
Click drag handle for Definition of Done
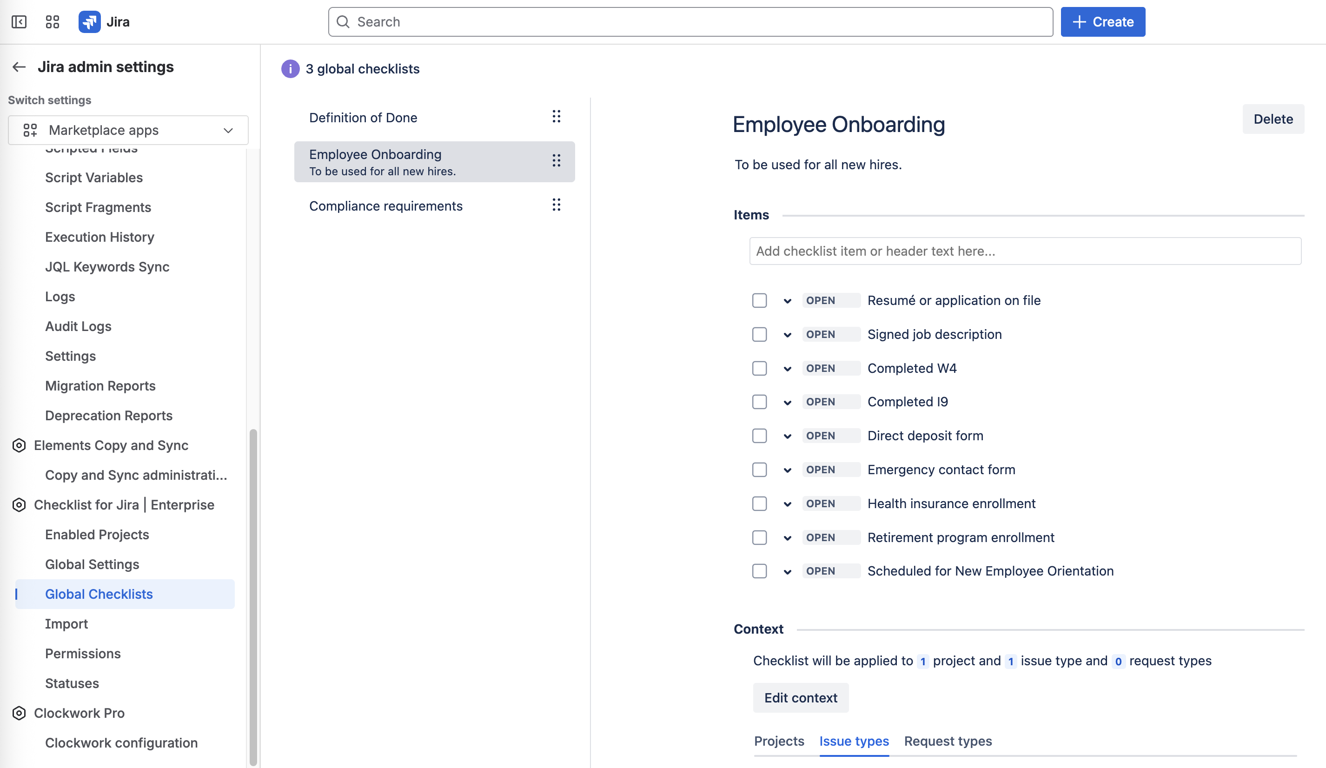click(x=556, y=117)
